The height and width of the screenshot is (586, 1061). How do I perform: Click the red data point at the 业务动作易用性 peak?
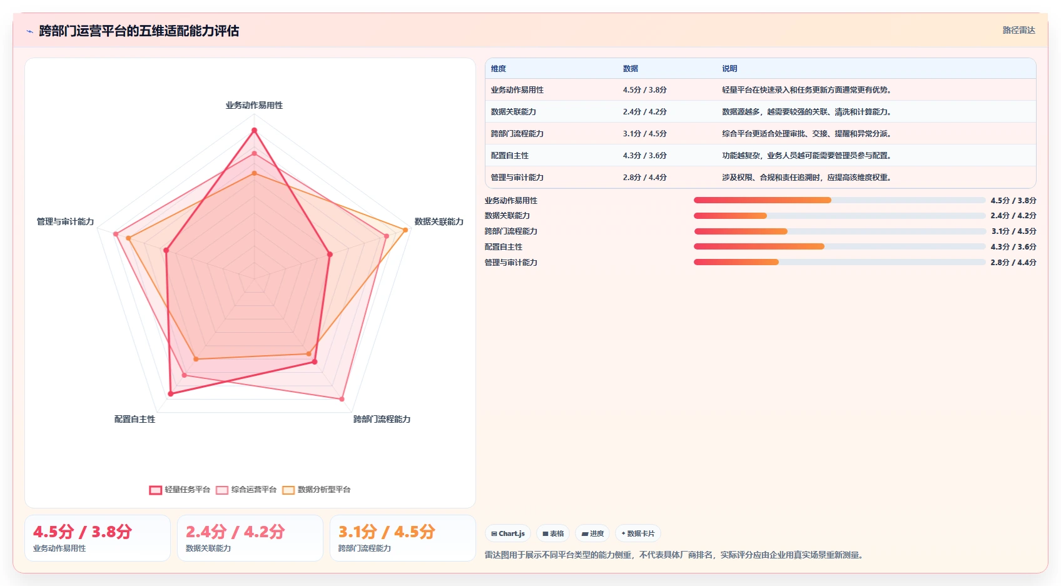tap(254, 131)
